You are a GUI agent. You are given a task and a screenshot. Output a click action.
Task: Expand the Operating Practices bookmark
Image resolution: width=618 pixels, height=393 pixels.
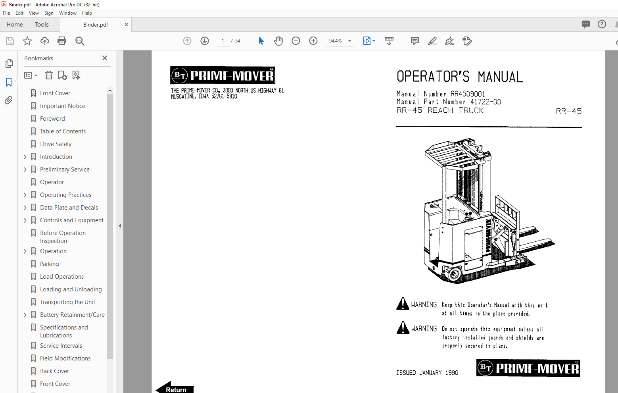25,195
